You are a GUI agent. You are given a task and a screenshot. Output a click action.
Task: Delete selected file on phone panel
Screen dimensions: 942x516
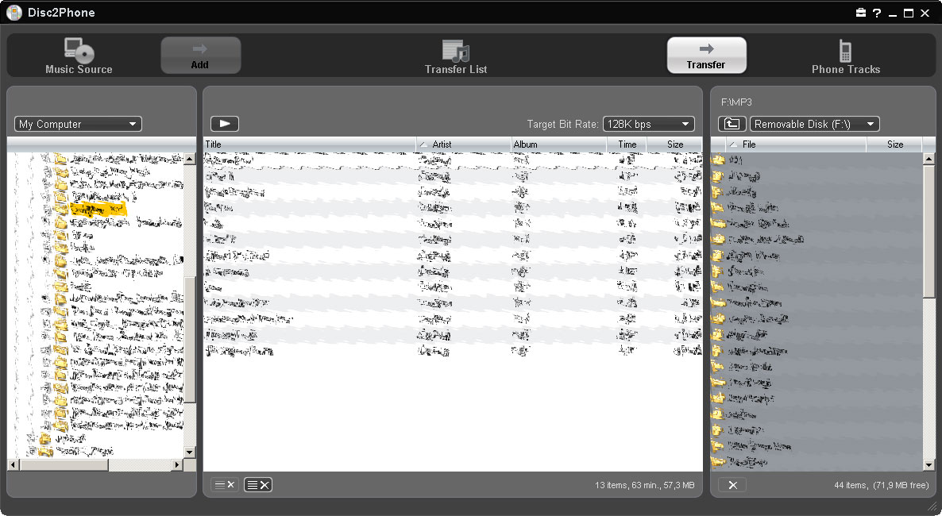pyautogui.click(x=732, y=485)
